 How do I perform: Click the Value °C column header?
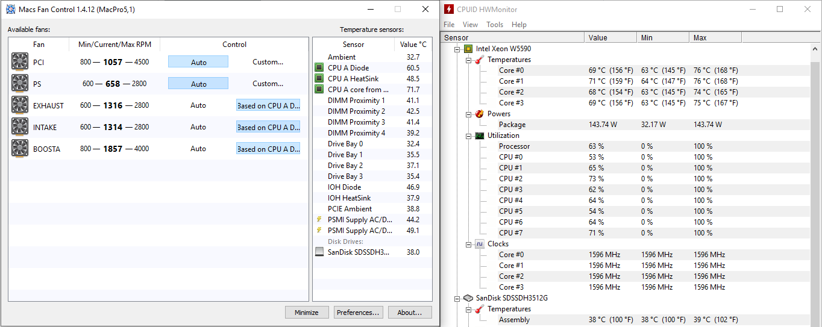point(413,44)
